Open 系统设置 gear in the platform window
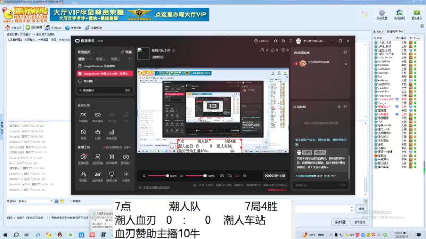The height and width of the screenshot is (239, 426). pyautogui.click(x=382, y=15)
